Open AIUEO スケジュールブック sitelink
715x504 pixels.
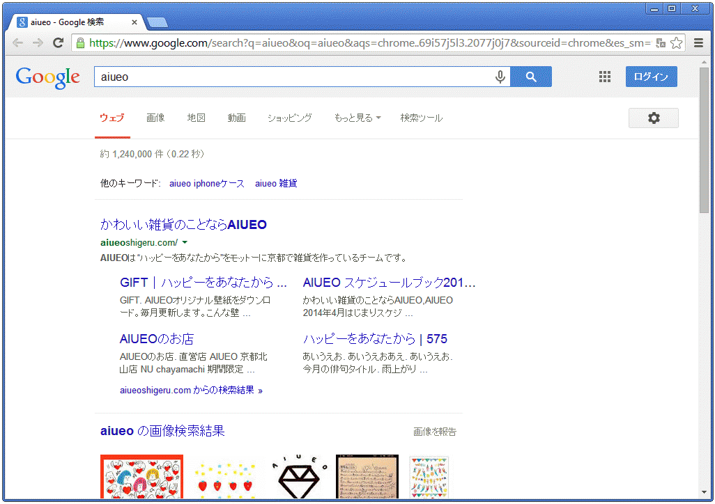pos(389,283)
